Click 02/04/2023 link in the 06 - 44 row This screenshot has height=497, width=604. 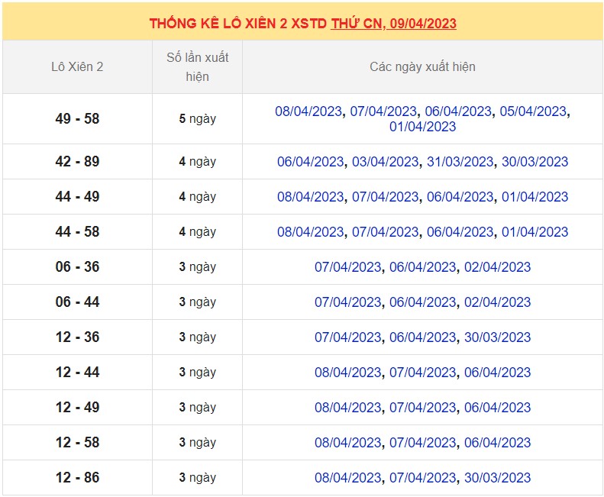(497, 302)
